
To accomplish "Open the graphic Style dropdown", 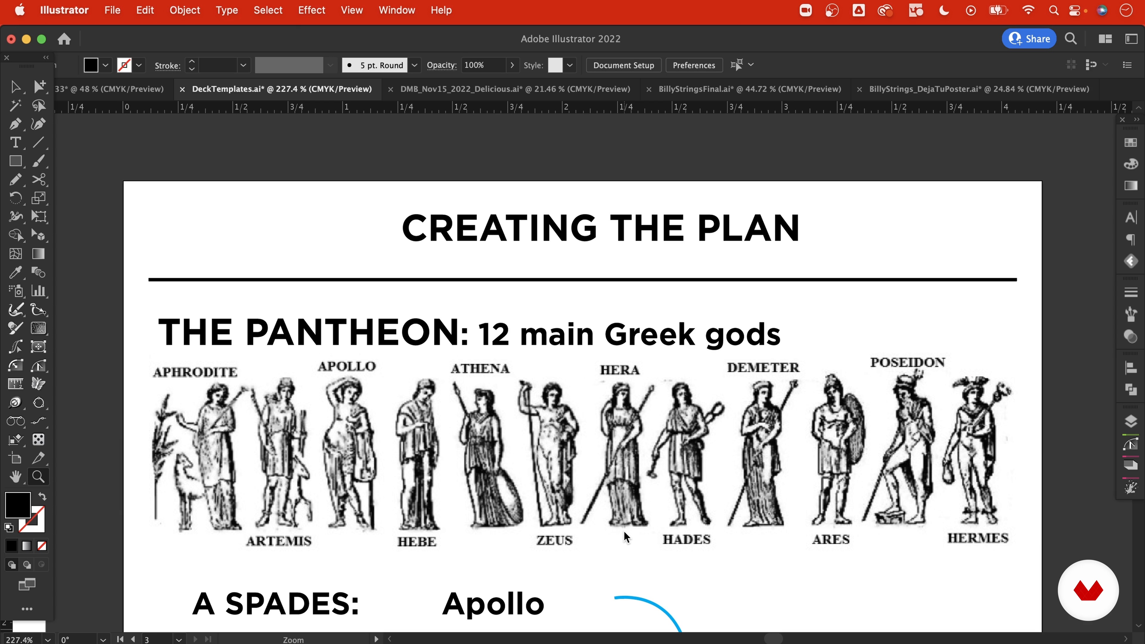I will pos(570,65).
